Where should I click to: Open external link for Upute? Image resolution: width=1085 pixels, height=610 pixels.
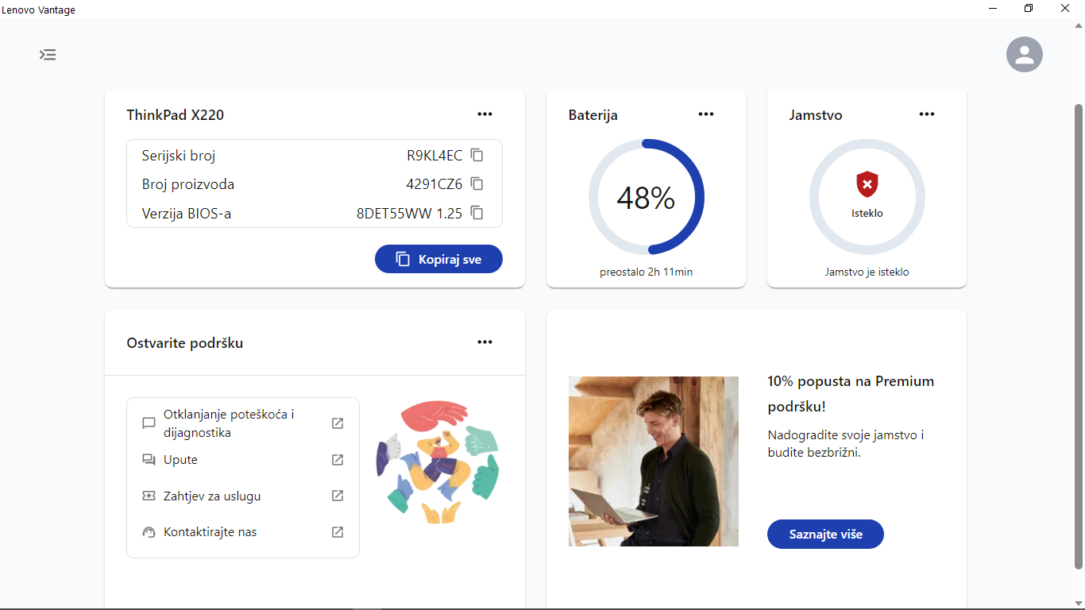338,460
